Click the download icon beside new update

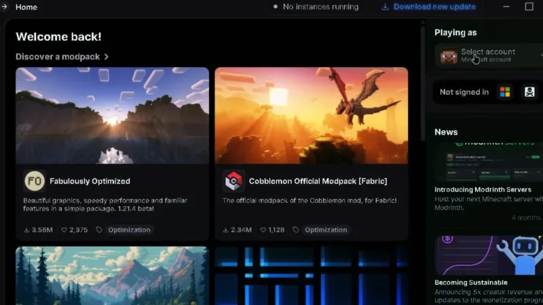coord(385,7)
